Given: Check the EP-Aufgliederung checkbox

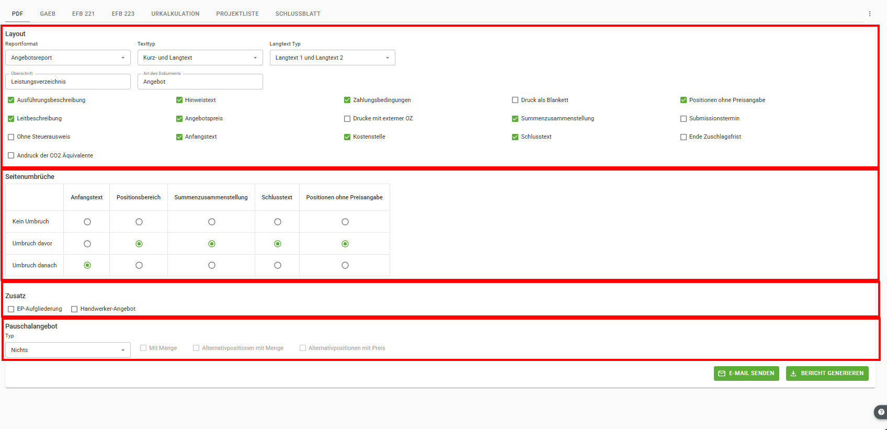Looking at the screenshot, I should tap(11, 309).
